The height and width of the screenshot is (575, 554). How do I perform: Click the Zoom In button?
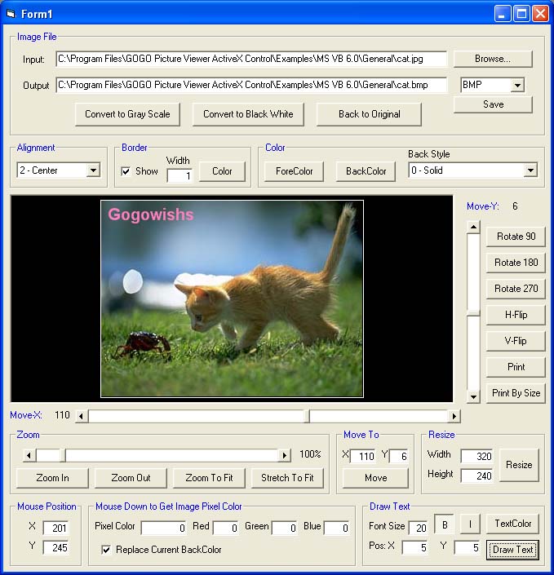(x=52, y=478)
